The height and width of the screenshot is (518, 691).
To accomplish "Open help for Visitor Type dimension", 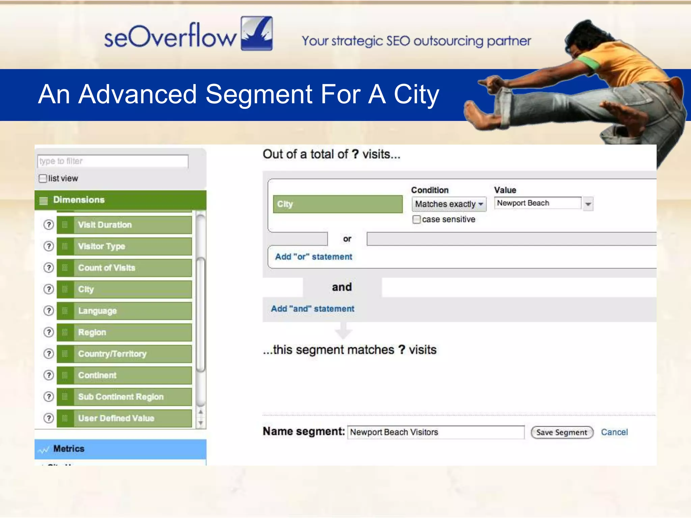I will click(x=49, y=246).
